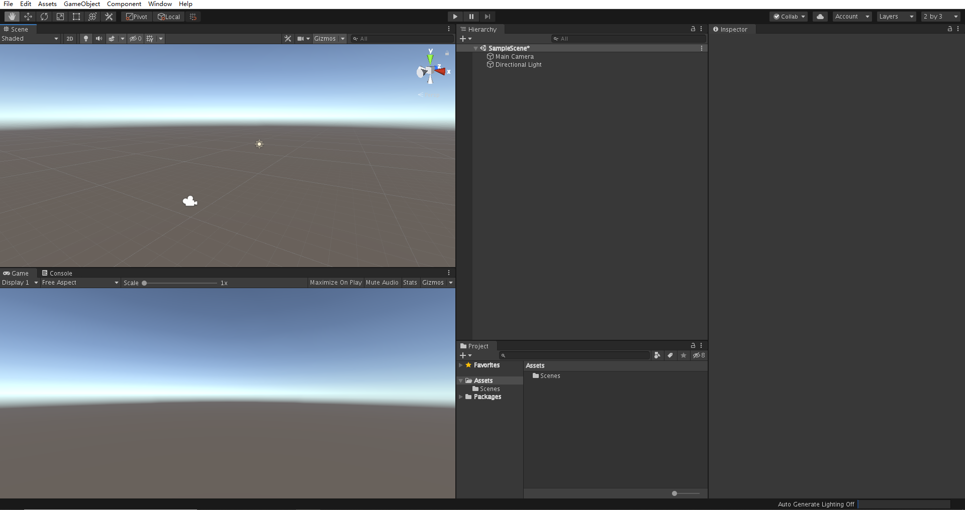Click the Scene view search field
This screenshot has width=965, height=510.
tap(402, 39)
